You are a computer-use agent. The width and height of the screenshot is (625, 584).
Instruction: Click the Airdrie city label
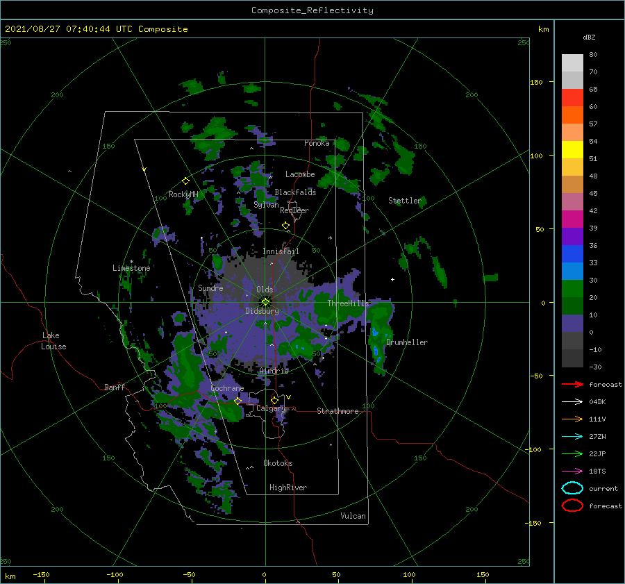pos(274,371)
